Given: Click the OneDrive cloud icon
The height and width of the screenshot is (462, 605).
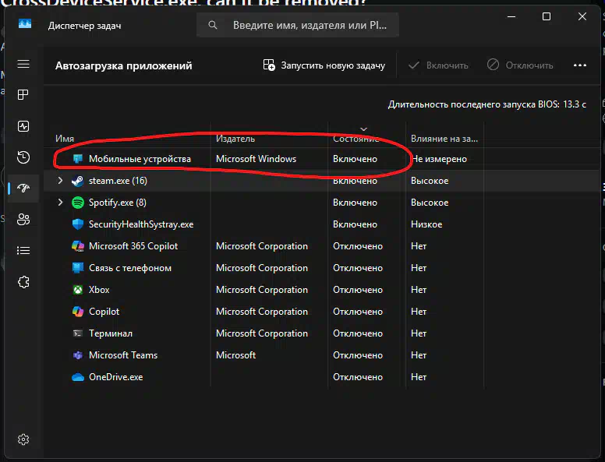Looking at the screenshot, I should 77,377.
